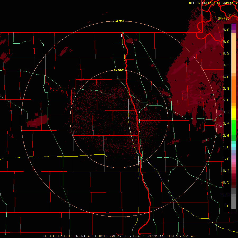238x238 pixels.
Task: Click the 16 JUN 25 date text
Action: pos(171,236)
